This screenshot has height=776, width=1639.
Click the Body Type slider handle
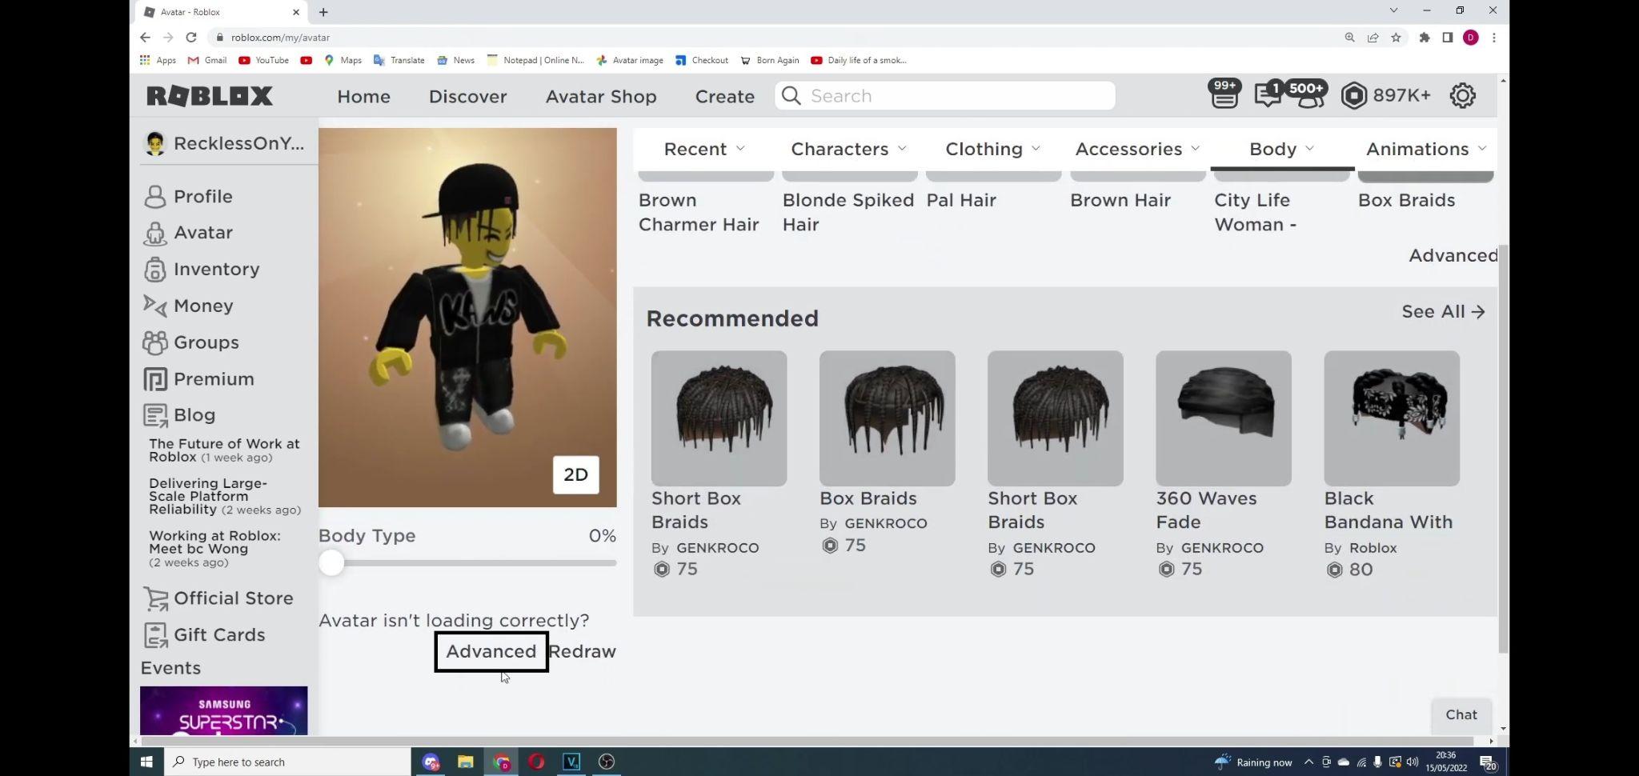pyautogui.click(x=331, y=563)
